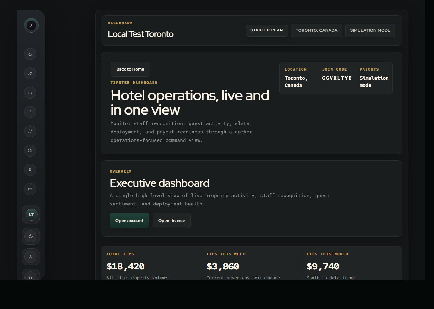The height and width of the screenshot is (309, 434).
Task: Click the Toronto, Canada header chip
Action: [316, 30]
